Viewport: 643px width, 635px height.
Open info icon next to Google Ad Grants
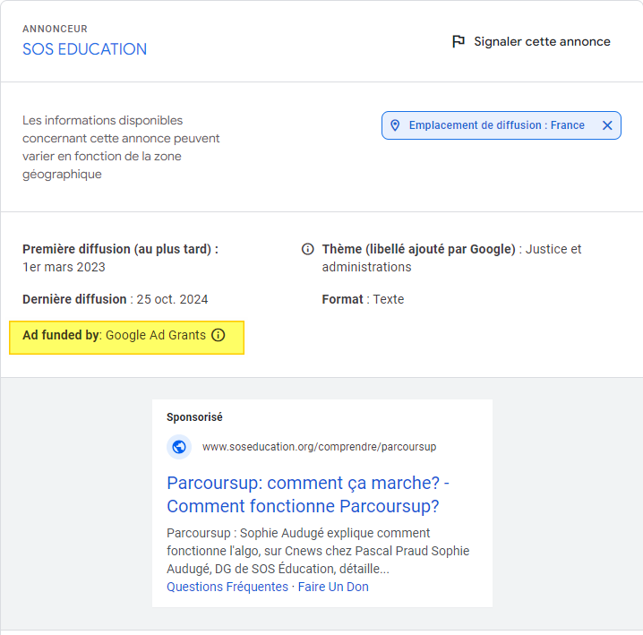pos(219,335)
